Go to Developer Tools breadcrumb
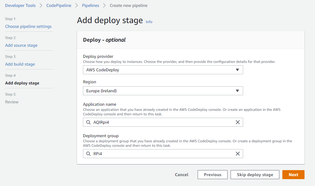 click(20, 5)
